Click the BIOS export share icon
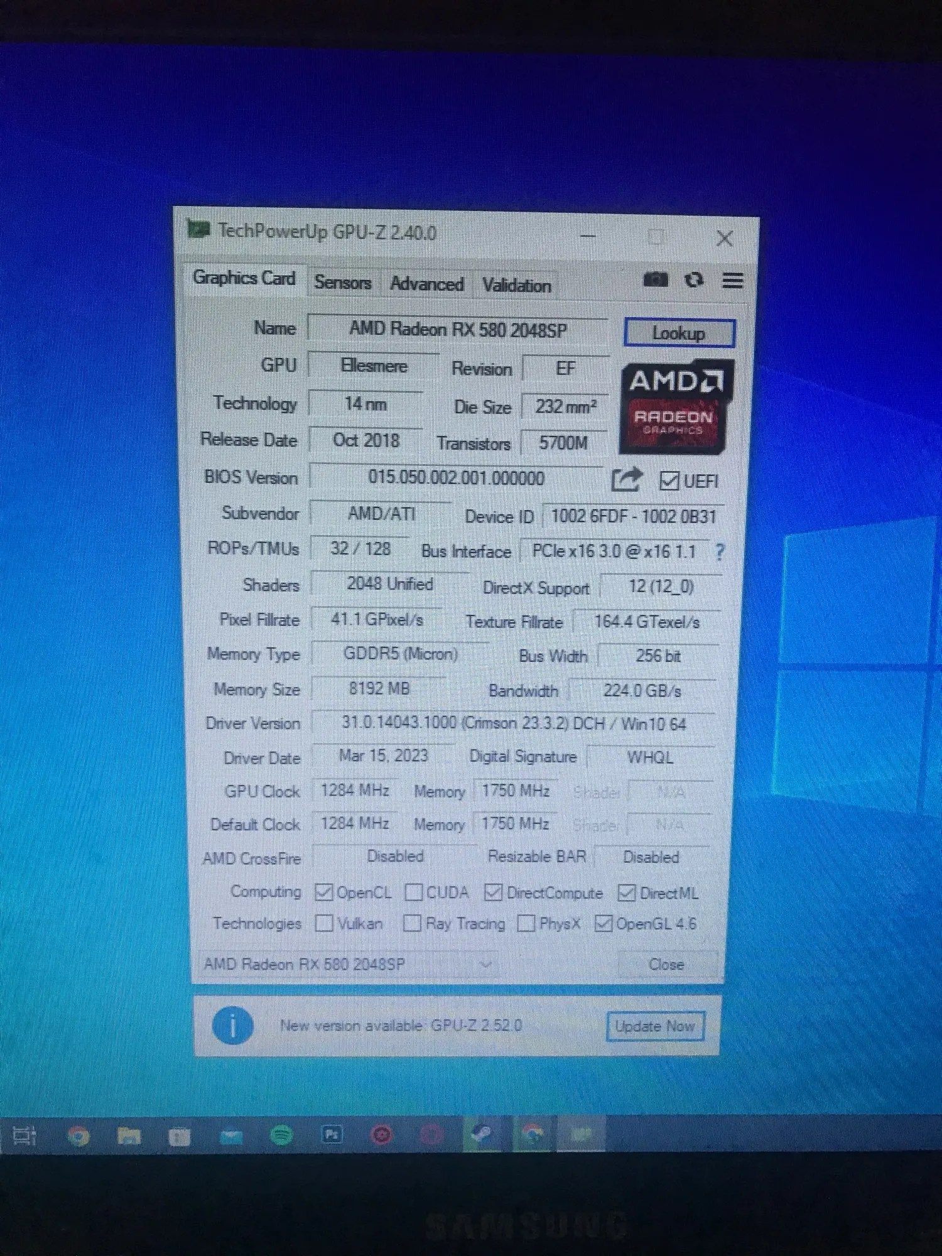942x1256 pixels. pyautogui.click(x=626, y=480)
